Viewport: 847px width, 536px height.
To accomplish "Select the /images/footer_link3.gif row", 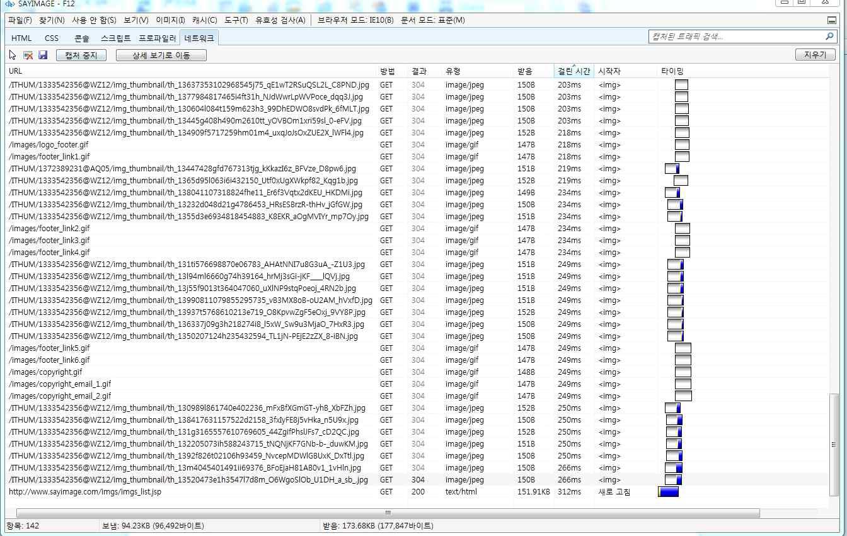I will pos(417,241).
